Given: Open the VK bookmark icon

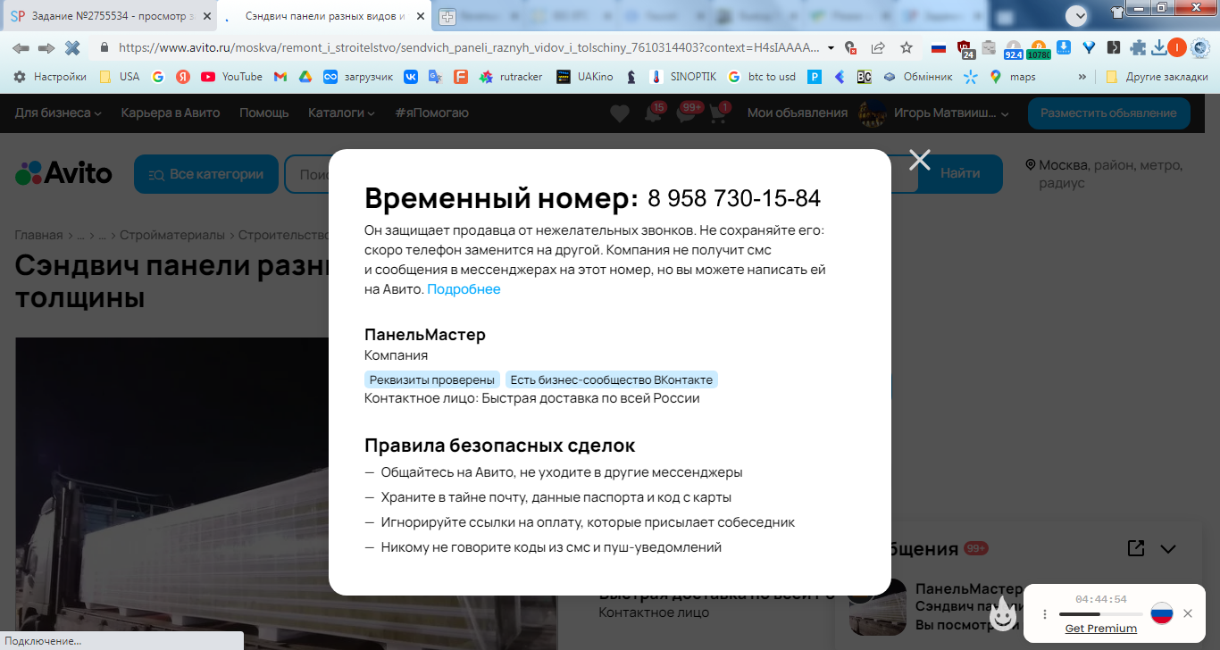Looking at the screenshot, I should click(411, 77).
